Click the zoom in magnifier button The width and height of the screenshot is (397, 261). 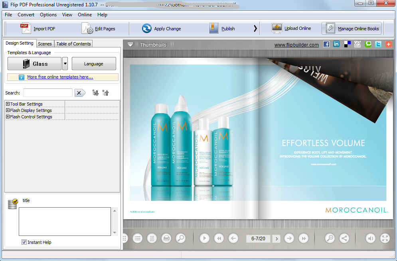pyautogui.click(x=330, y=238)
